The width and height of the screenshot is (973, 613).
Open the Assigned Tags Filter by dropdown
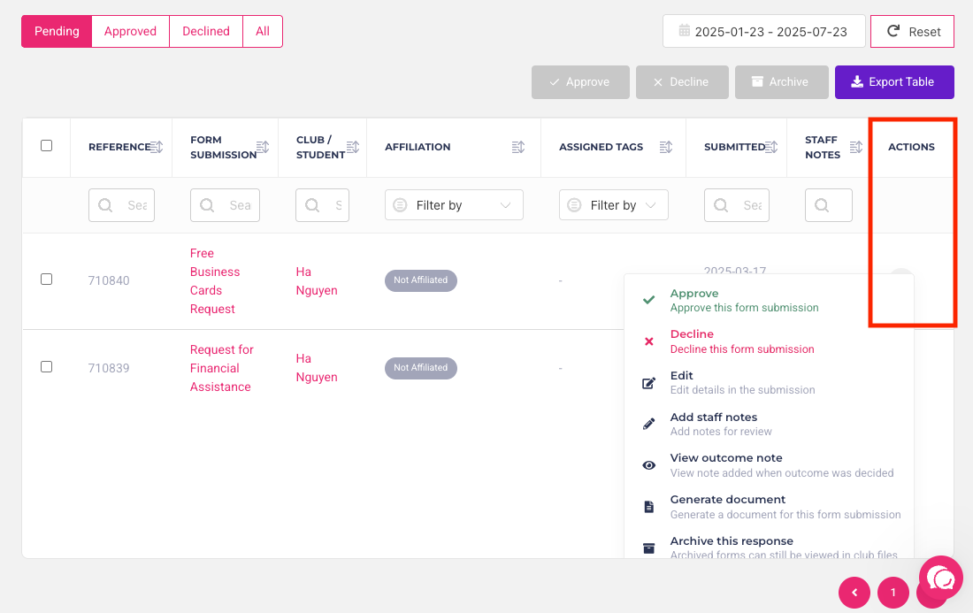pos(614,205)
